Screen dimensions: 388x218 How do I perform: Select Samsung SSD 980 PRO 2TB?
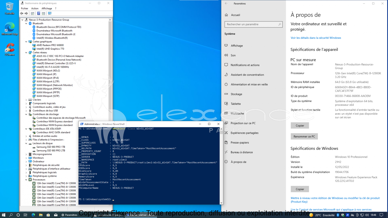coord(51,151)
